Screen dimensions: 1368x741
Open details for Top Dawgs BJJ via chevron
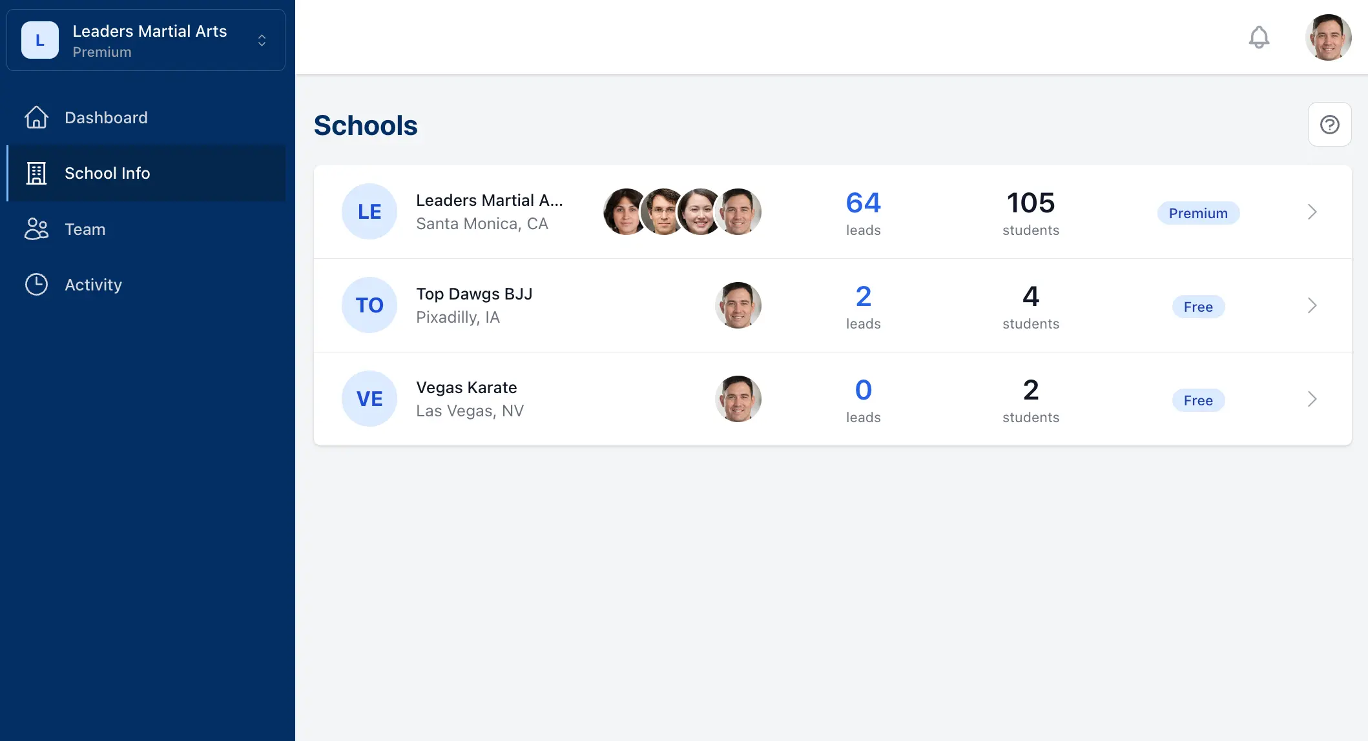click(1312, 305)
